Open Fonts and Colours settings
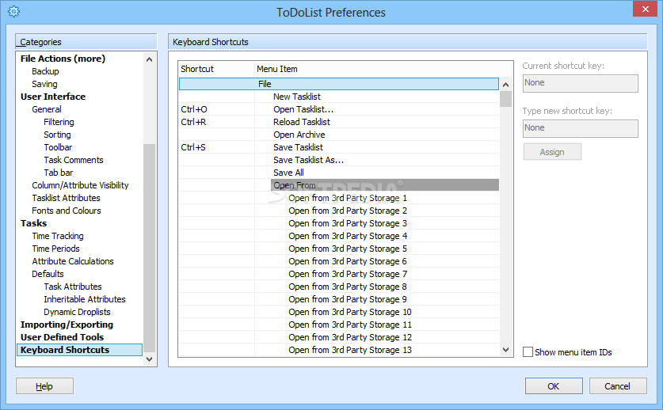The height and width of the screenshot is (410, 663). click(67, 211)
